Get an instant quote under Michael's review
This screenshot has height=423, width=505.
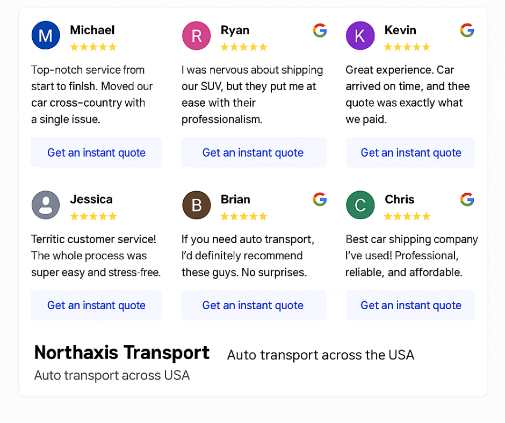point(96,152)
